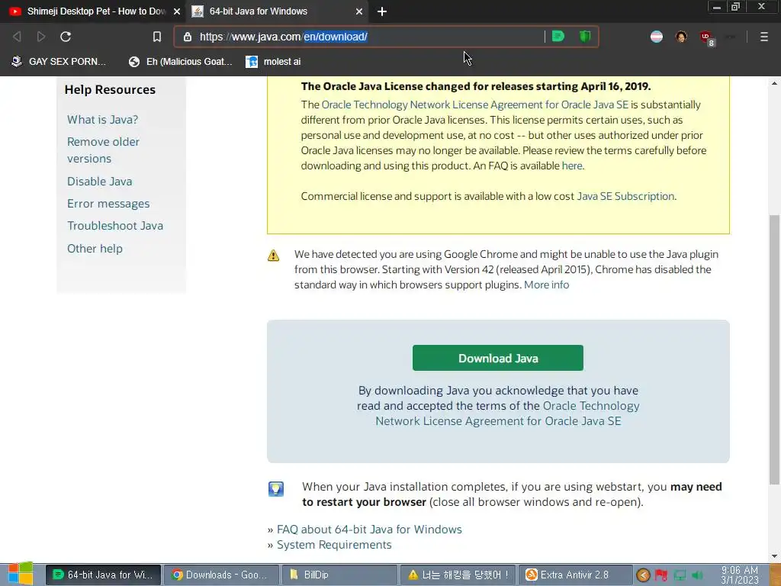Open the Disable Java help link
The height and width of the screenshot is (586, 781).
(x=100, y=182)
